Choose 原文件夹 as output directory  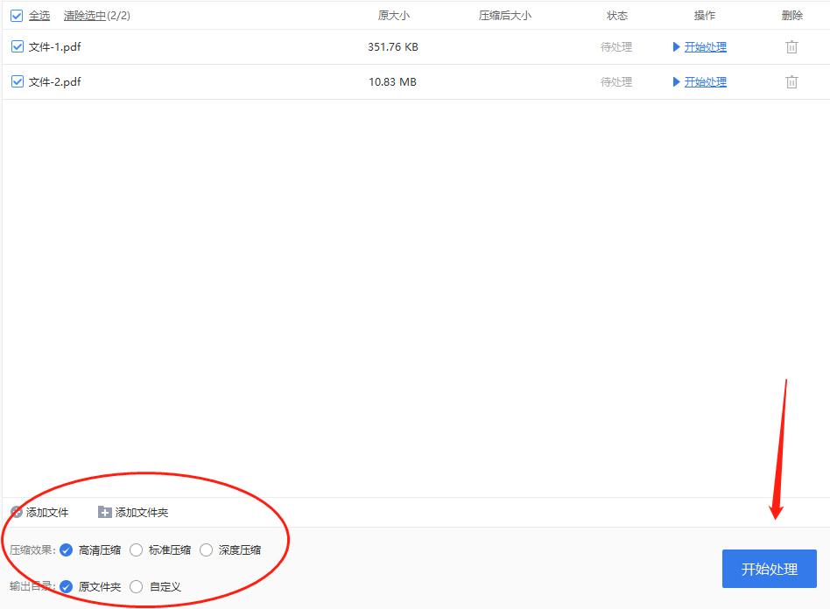pos(65,586)
